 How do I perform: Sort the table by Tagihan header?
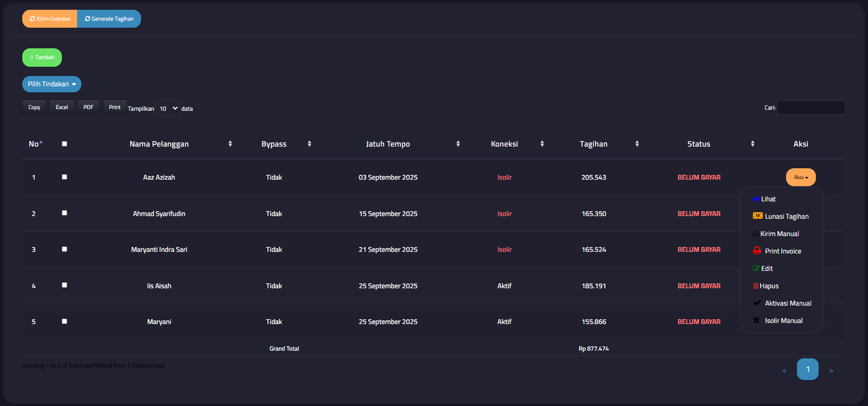click(x=593, y=144)
